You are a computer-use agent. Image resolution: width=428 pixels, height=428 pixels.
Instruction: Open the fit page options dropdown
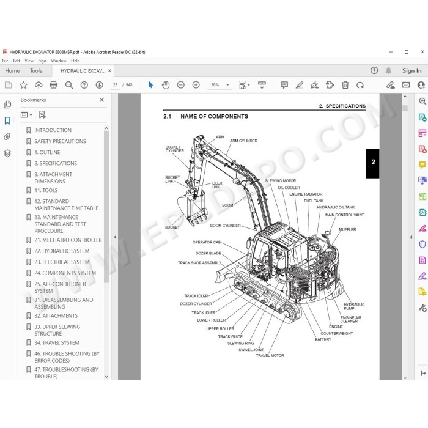pyautogui.click(x=244, y=85)
